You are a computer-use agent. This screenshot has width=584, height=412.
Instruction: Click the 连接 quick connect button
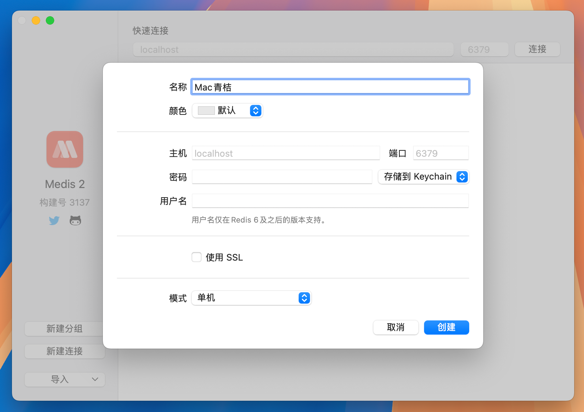[538, 49]
